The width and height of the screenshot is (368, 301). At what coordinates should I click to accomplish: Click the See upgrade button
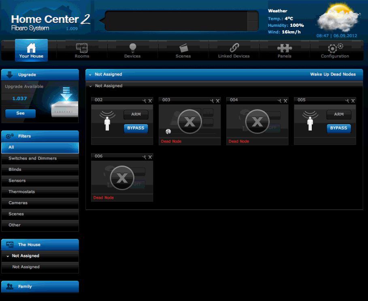click(x=20, y=113)
